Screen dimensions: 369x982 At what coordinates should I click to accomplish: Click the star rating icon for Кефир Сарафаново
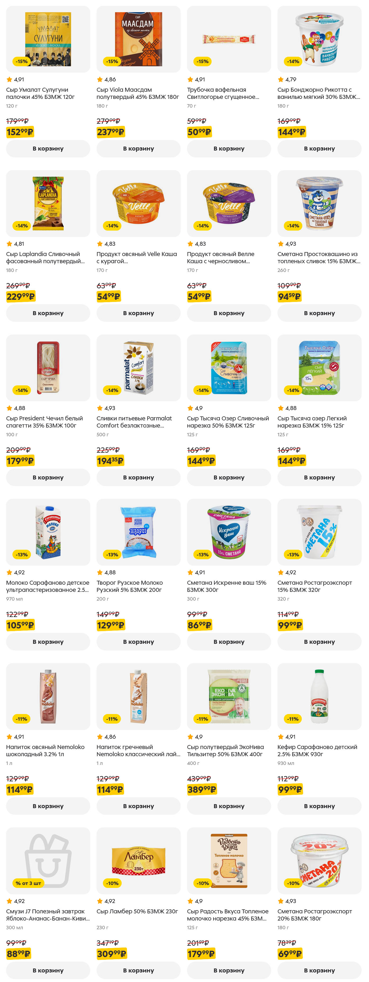(281, 737)
